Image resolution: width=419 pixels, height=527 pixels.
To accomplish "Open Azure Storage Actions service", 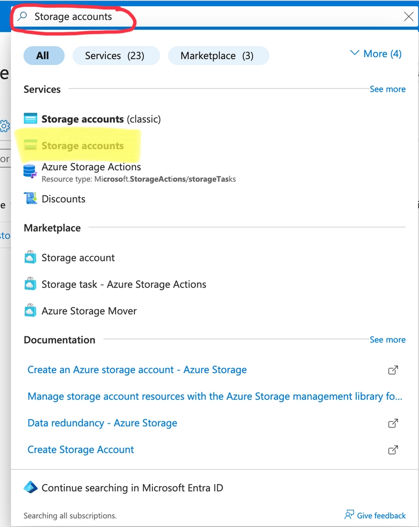I will pyautogui.click(x=91, y=167).
